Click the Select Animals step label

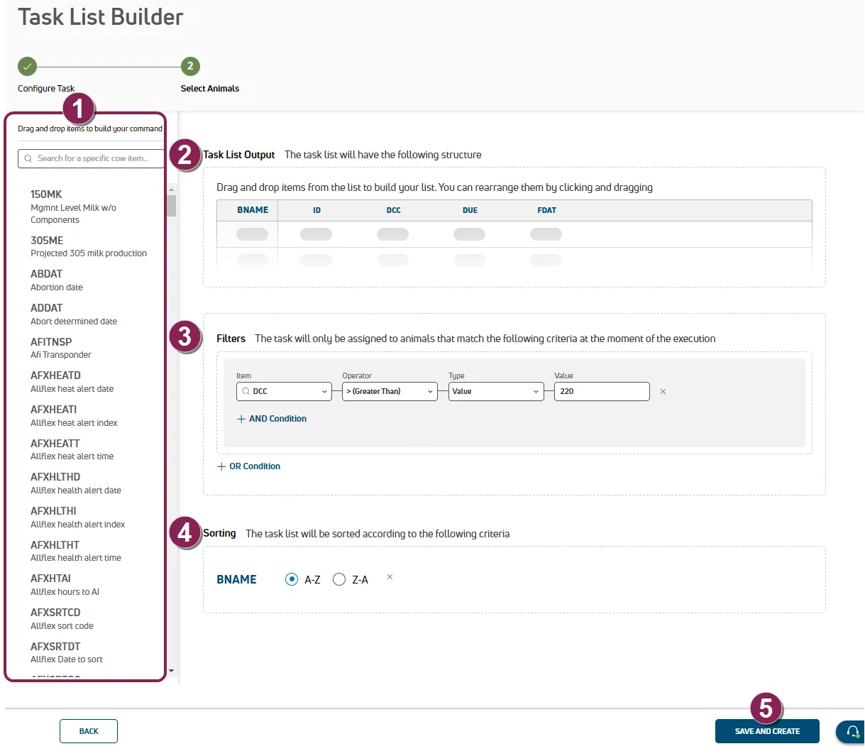tap(210, 89)
